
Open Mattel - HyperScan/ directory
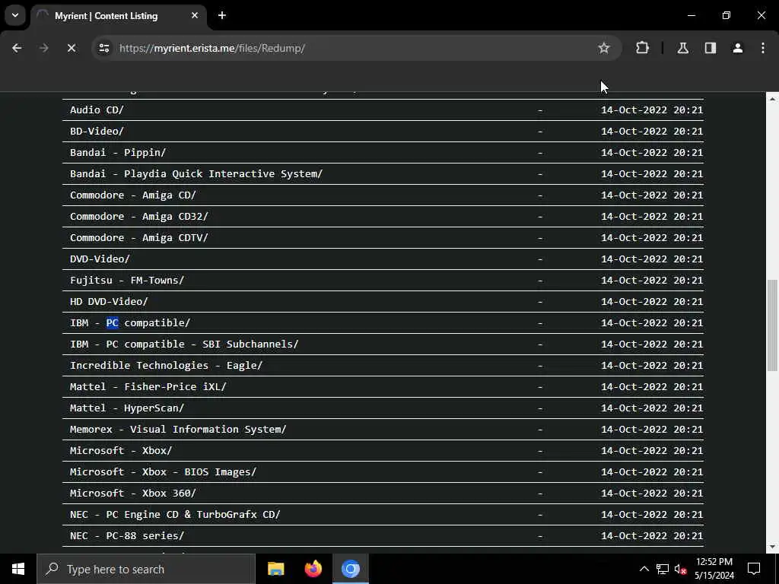(x=127, y=408)
